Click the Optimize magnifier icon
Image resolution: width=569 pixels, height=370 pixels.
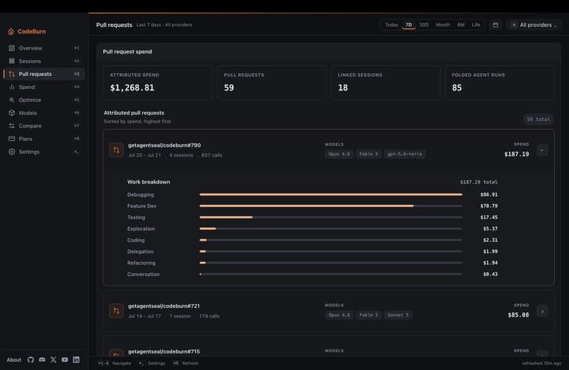click(x=11, y=100)
